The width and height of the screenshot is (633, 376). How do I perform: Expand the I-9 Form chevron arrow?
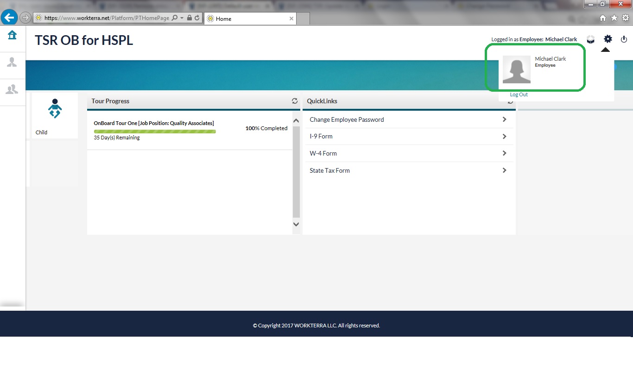coord(505,137)
